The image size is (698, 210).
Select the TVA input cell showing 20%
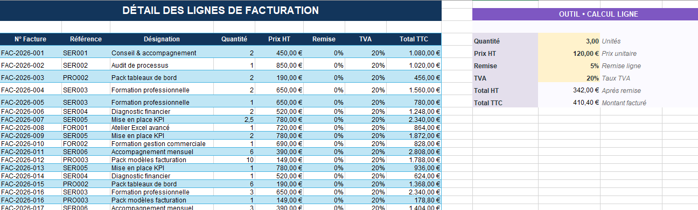[x=569, y=78]
